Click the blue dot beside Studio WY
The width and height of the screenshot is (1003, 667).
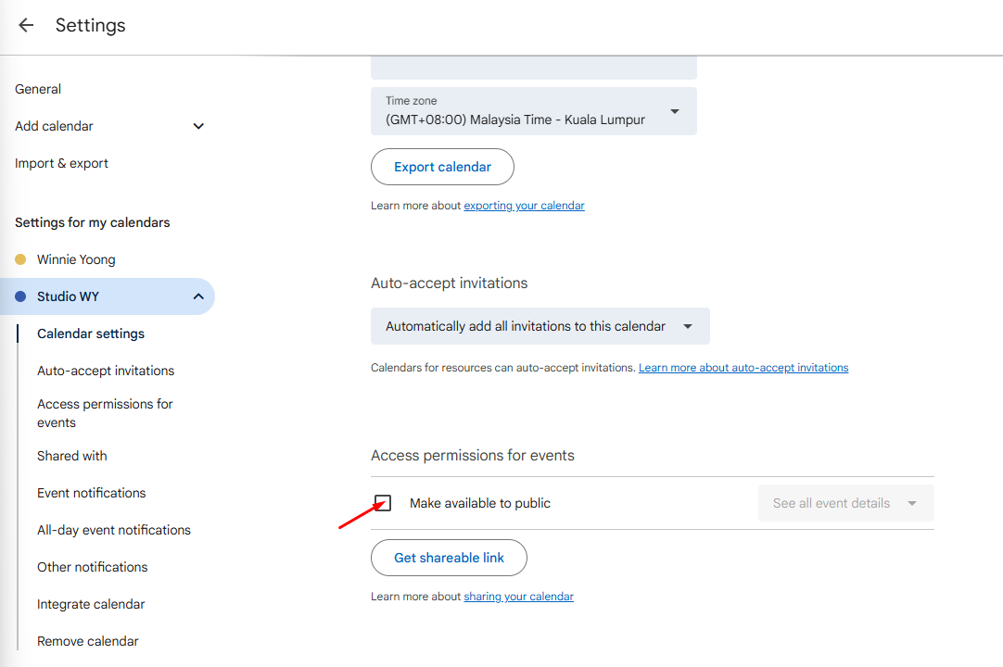point(20,296)
